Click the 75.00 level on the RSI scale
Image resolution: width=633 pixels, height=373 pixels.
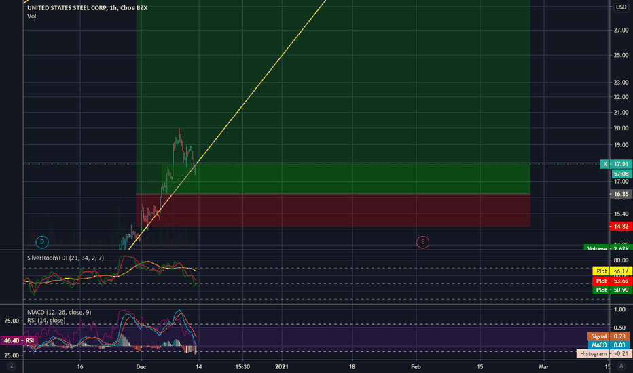coord(12,321)
